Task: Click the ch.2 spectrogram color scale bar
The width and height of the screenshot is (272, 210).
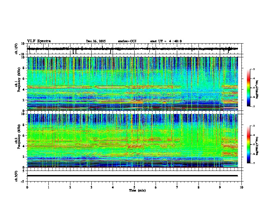Action: [249, 144]
